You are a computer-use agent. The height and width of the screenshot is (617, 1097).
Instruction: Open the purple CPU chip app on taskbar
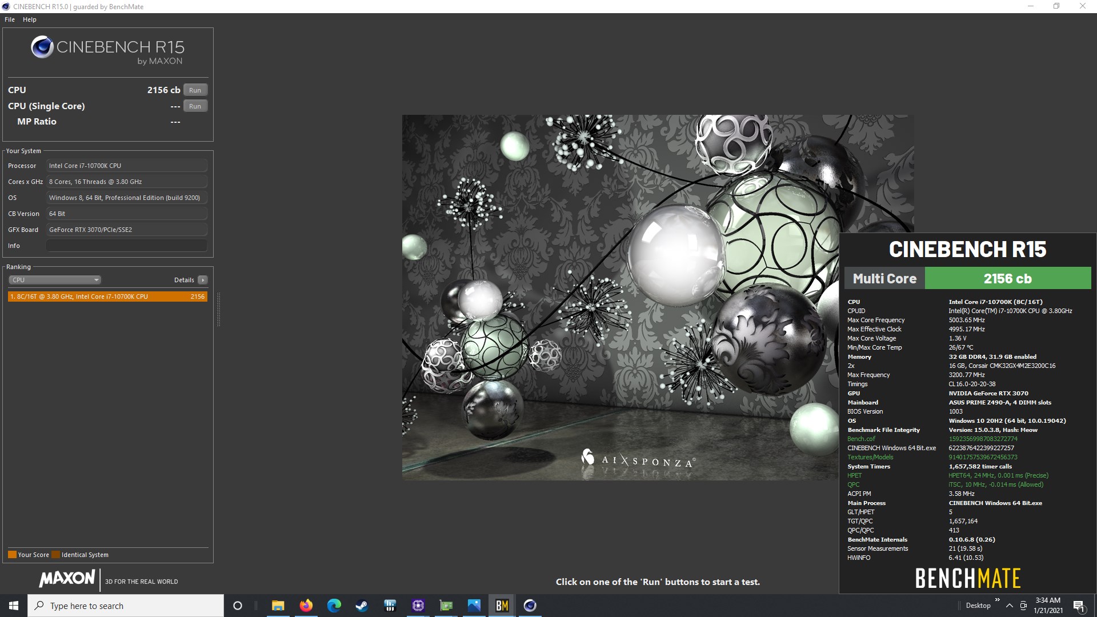pos(418,606)
